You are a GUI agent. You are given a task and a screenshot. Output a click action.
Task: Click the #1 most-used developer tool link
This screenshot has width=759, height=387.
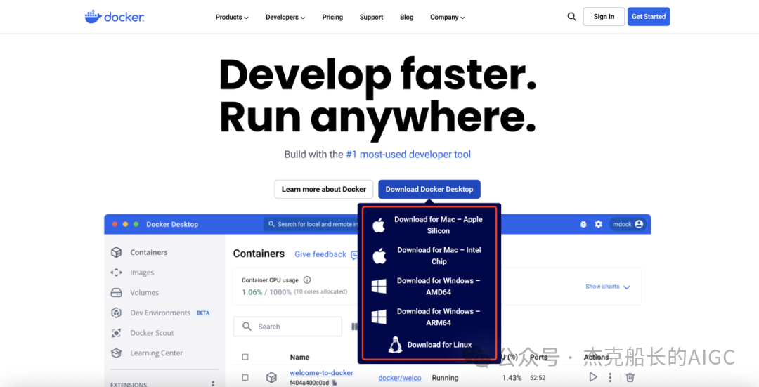(408, 155)
